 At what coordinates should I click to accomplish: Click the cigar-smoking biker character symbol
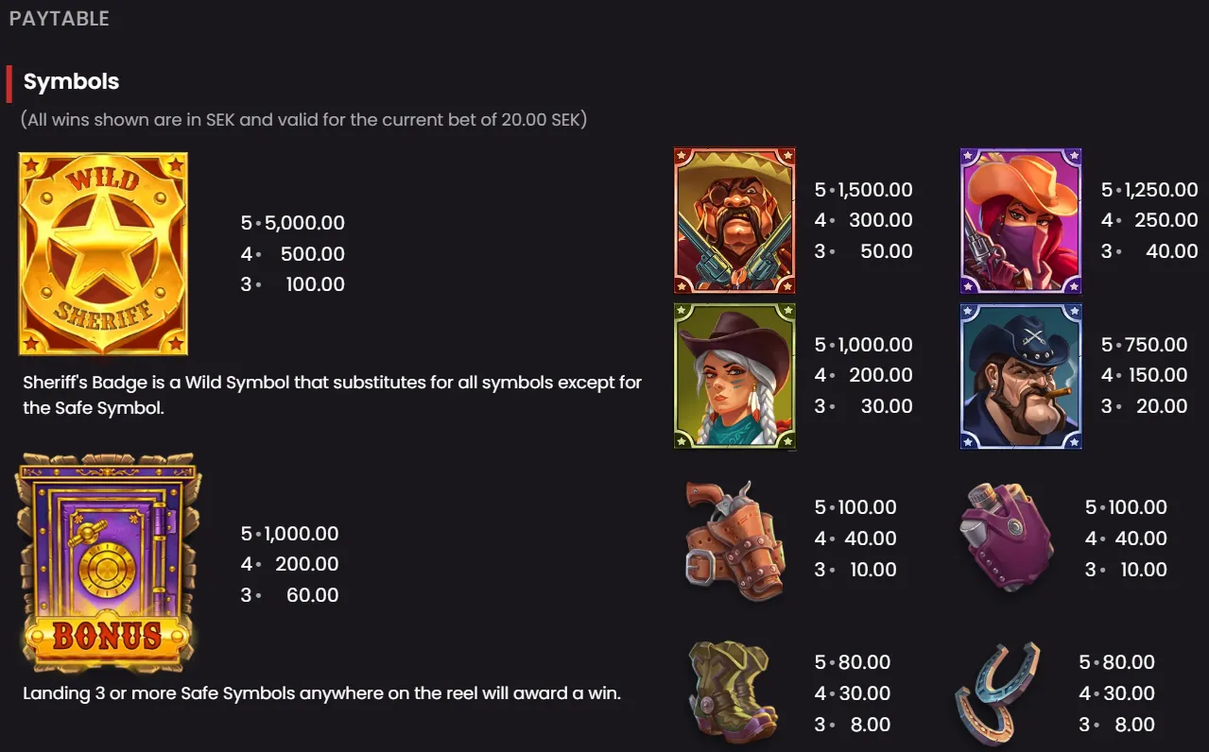pos(1020,377)
